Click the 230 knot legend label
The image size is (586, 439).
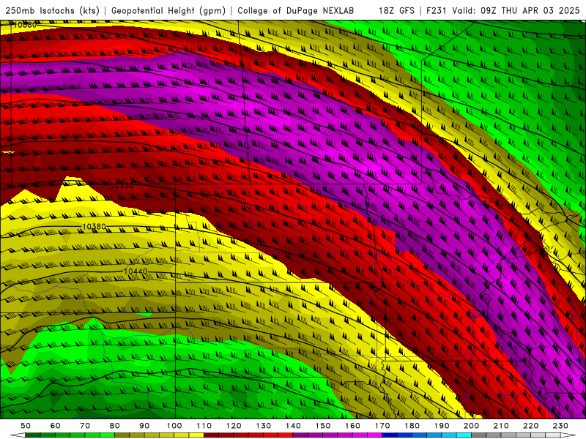(x=560, y=426)
